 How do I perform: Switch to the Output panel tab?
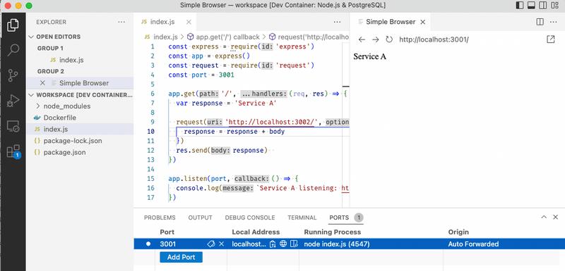tap(200, 218)
